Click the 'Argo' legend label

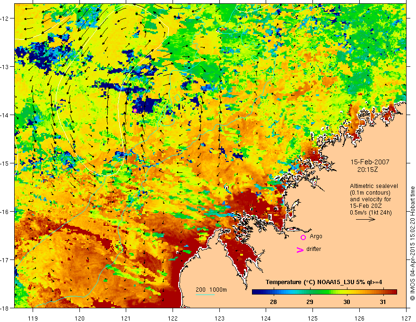tap(316, 236)
